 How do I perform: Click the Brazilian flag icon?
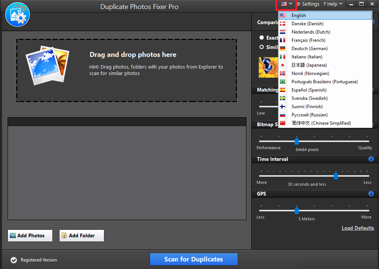point(283,82)
